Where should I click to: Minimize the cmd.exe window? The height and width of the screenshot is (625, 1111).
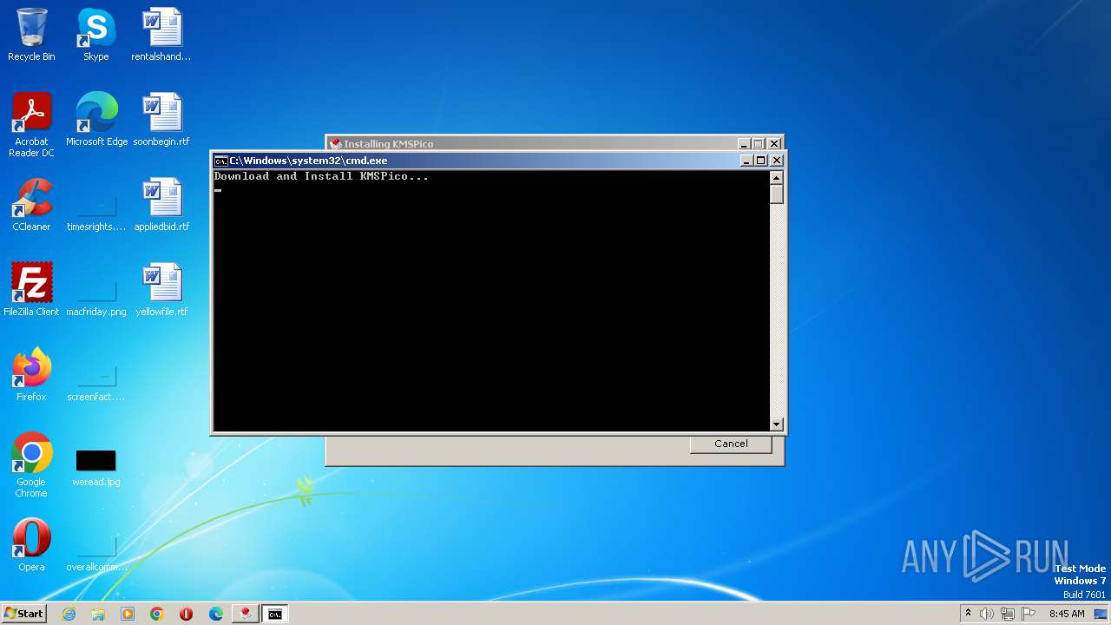pyautogui.click(x=746, y=161)
